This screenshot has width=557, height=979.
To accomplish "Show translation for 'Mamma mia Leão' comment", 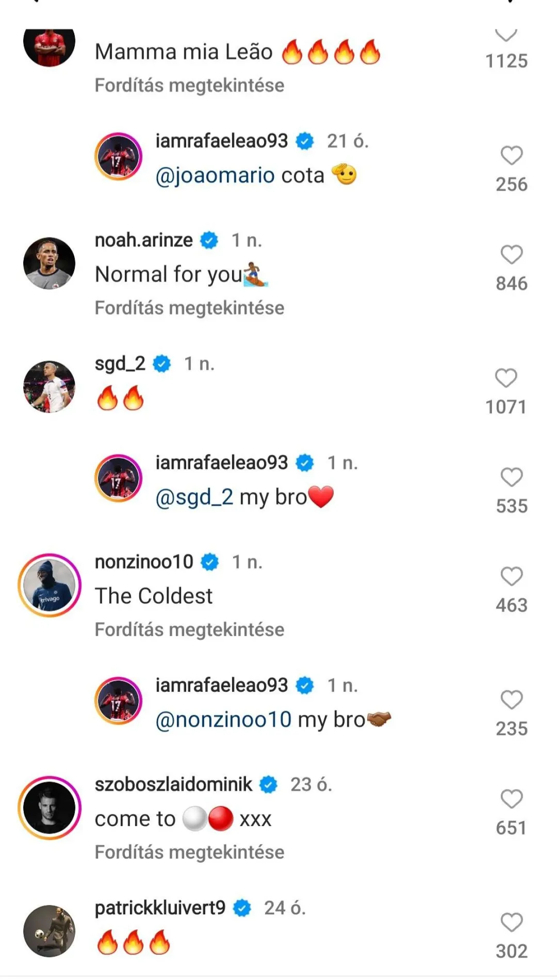I will 189,85.
